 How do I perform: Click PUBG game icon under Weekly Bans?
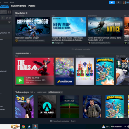[x=89, y=43]
